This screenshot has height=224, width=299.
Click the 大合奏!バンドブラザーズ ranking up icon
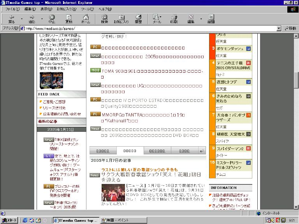click(248, 115)
